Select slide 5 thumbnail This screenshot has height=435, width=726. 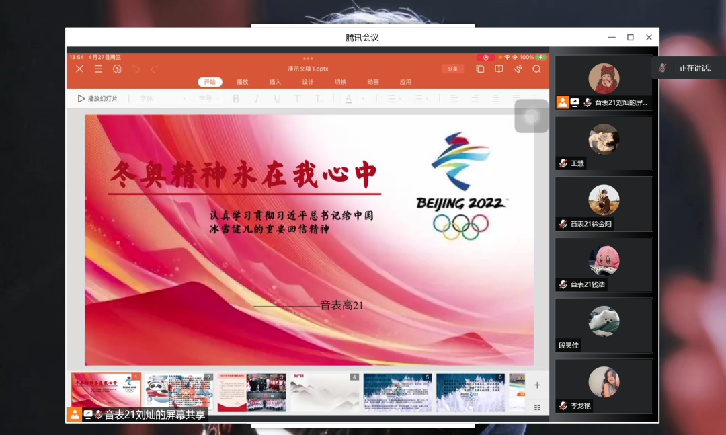(x=397, y=393)
